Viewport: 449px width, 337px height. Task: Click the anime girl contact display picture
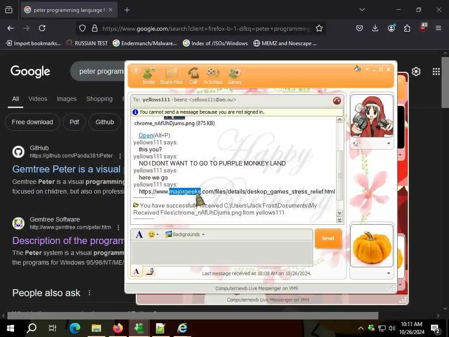[372, 116]
